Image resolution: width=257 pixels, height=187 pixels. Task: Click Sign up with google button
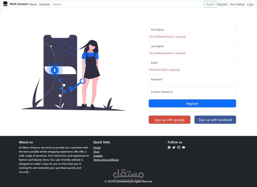coord(169,120)
